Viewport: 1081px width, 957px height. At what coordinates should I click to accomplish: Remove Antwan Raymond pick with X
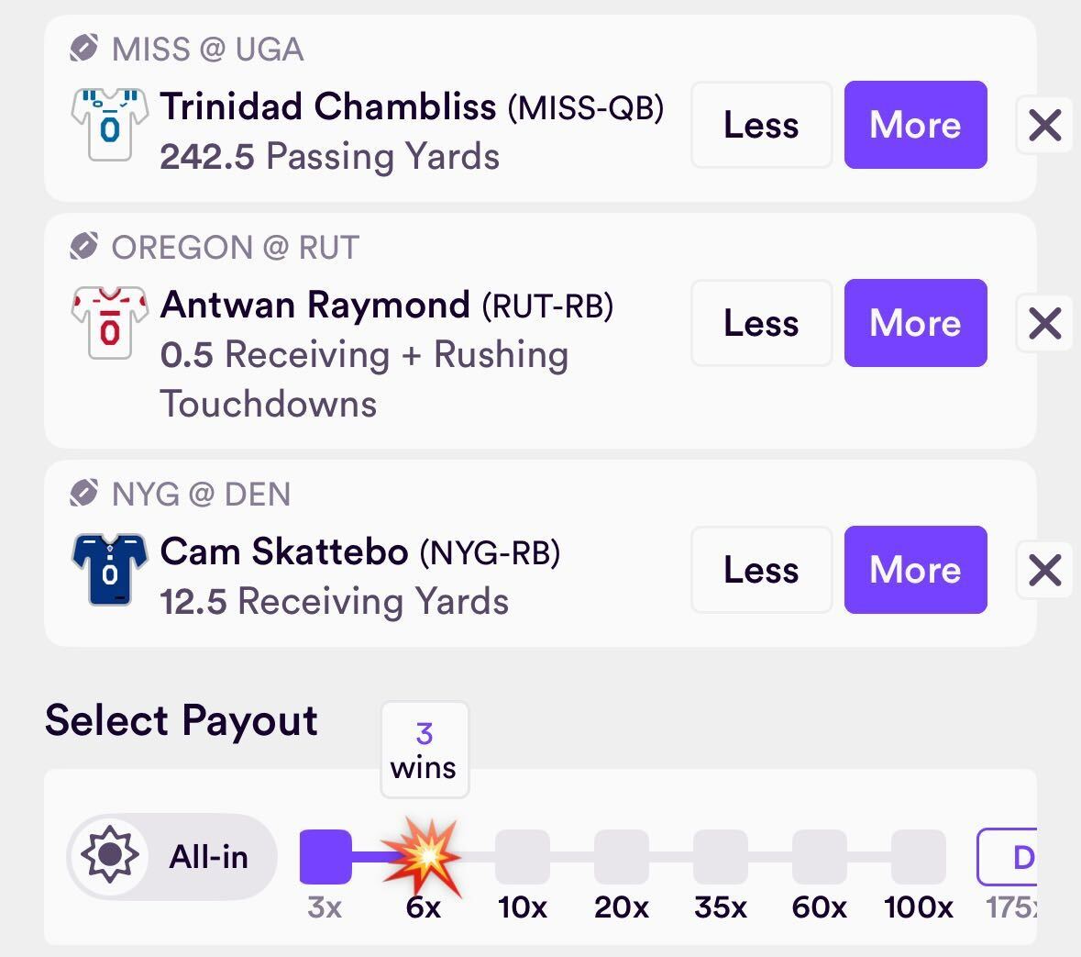tap(1044, 323)
